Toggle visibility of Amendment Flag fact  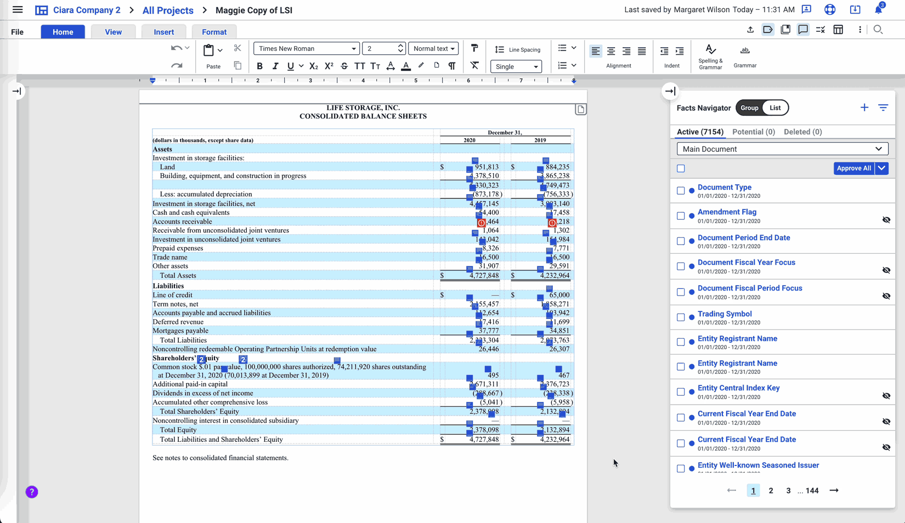[x=886, y=220]
